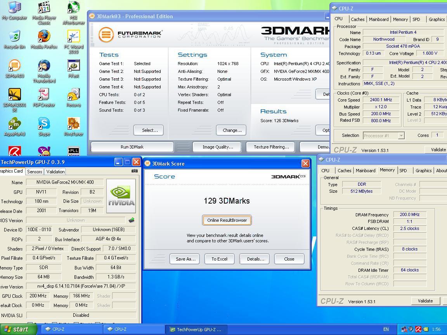This screenshot has width=447, height=335.
Task: Click Close button in 3DMark Score dialog
Action: click(x=289, y=259)
